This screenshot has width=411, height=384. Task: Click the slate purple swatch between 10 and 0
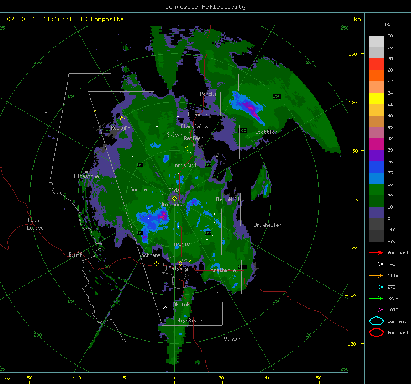tap(376, 213)
